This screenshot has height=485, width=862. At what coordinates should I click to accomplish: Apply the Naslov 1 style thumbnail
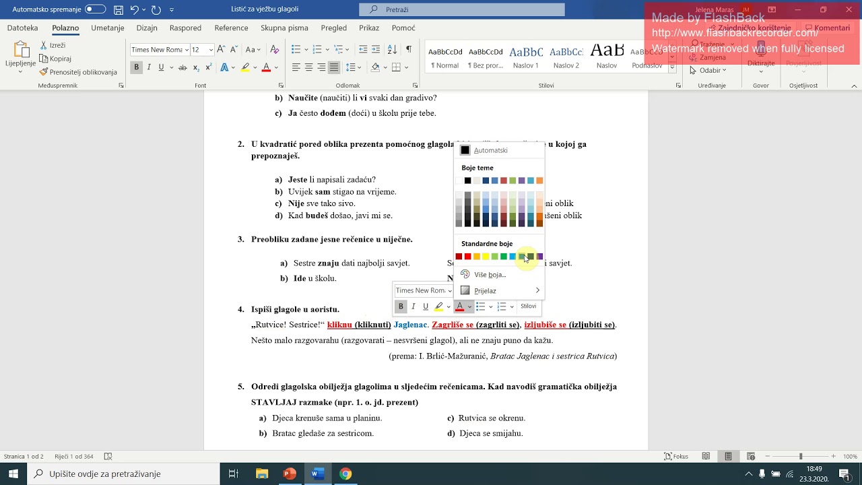tap(526, 57)
